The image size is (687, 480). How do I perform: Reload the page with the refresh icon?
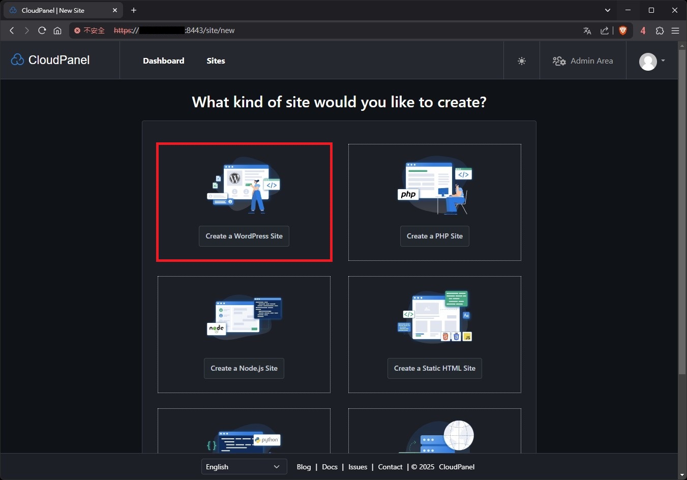(x=42, y=31)
